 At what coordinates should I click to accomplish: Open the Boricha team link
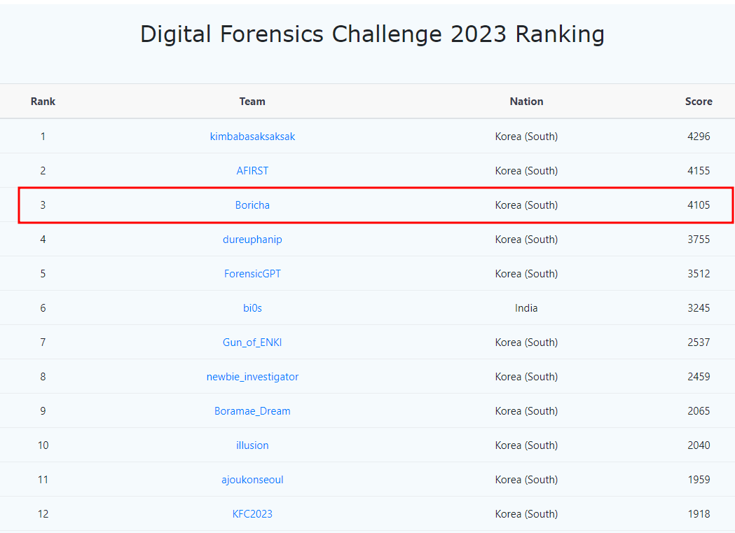pos(252,205)
